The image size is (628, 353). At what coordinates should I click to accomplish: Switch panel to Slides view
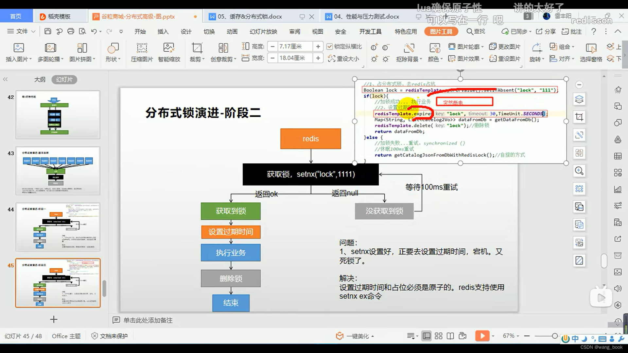(x=64, y=79)
